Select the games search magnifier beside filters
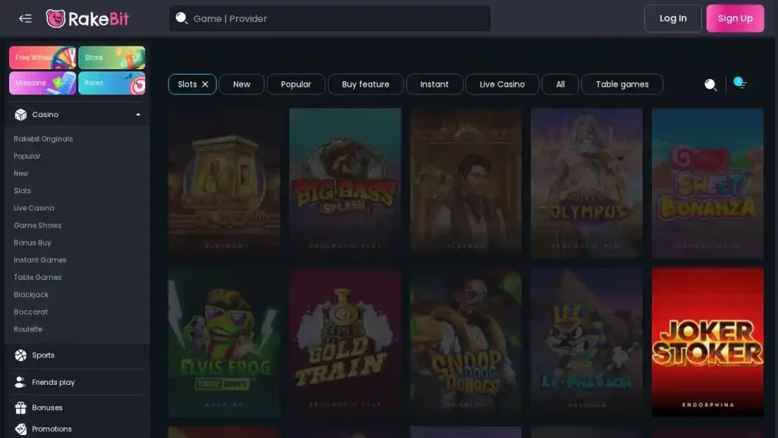The width and height of the screenshot is (778, 438). 710,85
